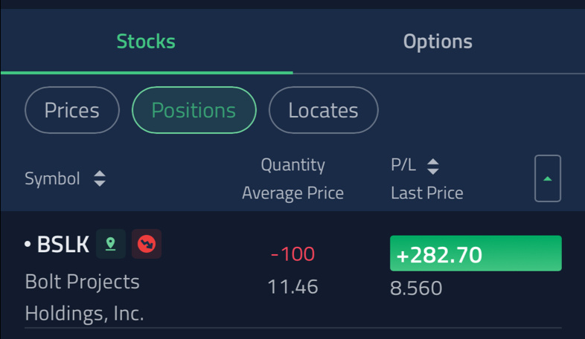Click the green locate pin icon beside BSLK
Image resolution: width=585 pixels, height=339 pixels.
coord(111,244)
